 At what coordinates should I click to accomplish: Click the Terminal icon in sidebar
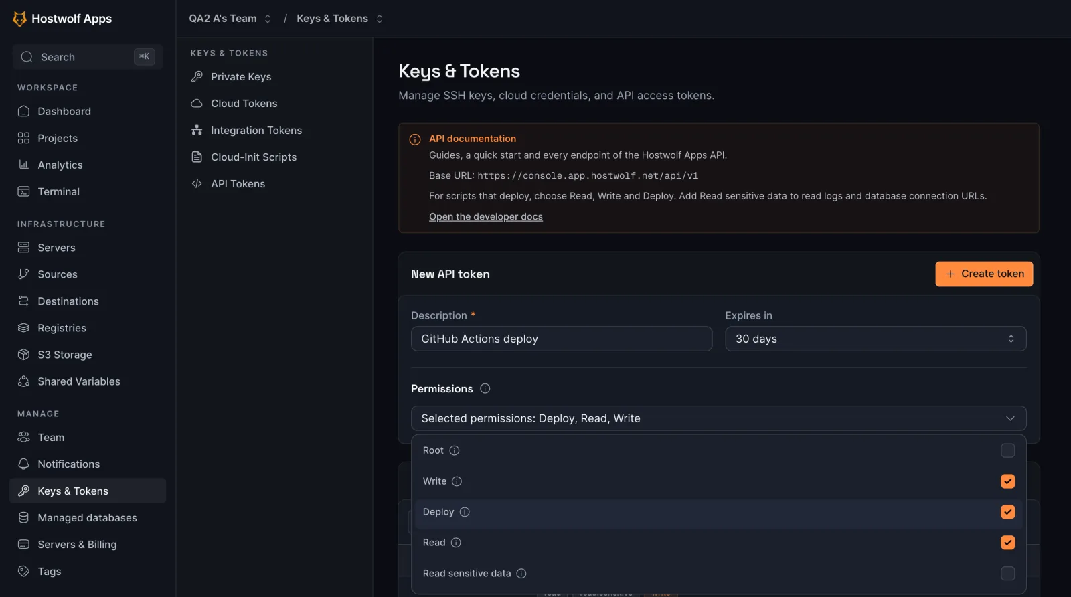23,191
